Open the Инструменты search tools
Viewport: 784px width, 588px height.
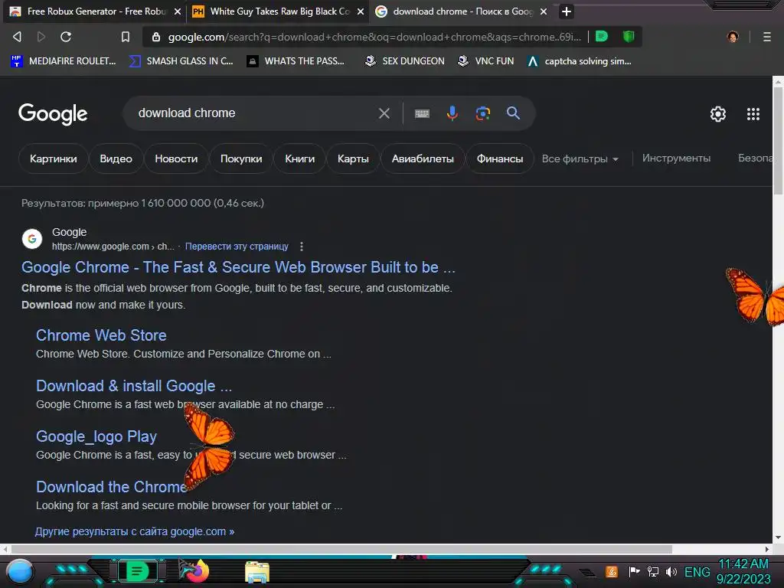676,158
